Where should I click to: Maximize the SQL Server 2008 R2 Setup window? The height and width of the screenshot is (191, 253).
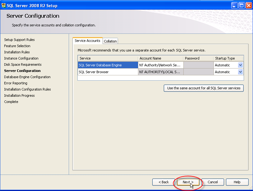click(x=241, y=6)
